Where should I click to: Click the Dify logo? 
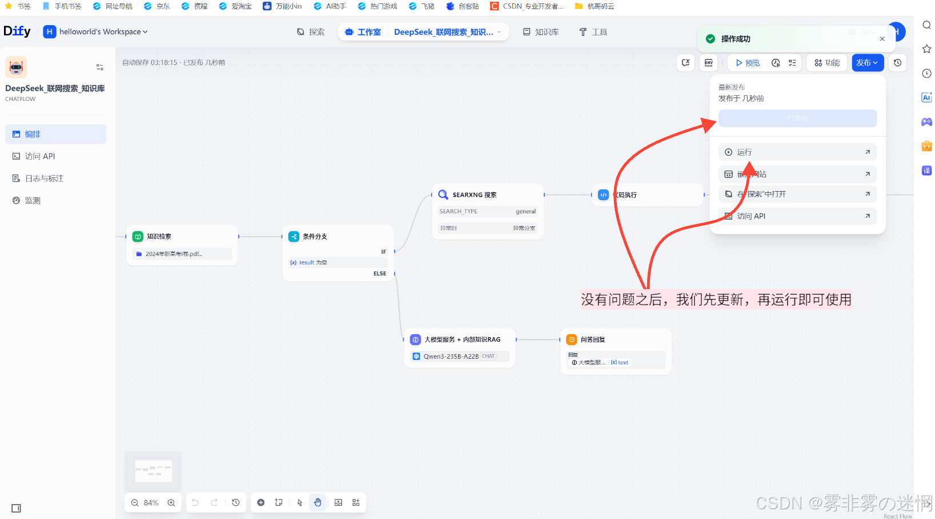coord(17,31)
